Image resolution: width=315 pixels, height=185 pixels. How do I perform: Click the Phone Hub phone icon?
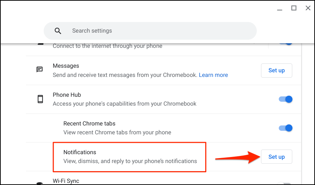click(x=40, y=99)
